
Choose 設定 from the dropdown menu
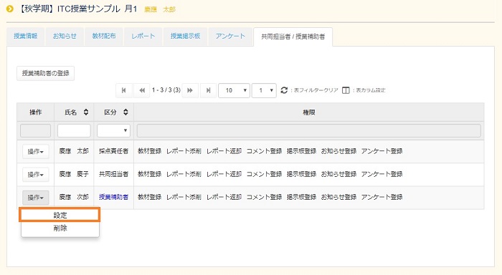click(60, 216)
